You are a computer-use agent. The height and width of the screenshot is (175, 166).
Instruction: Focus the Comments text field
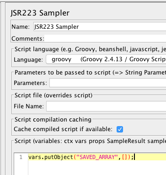[x=105, y=38]
